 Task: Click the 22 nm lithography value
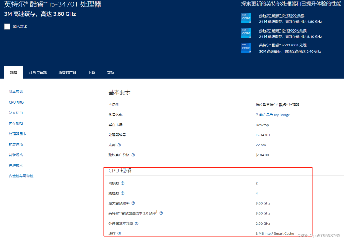261,145
